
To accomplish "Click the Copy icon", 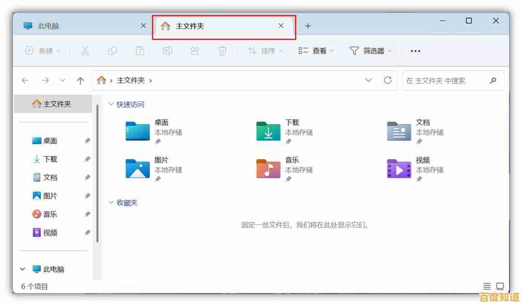I will pyautogui.click(x=112, y=50).
